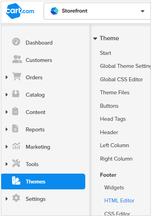Go to Buttons settings
Viewport: 152px width, 217px height.
click(109, 106)
